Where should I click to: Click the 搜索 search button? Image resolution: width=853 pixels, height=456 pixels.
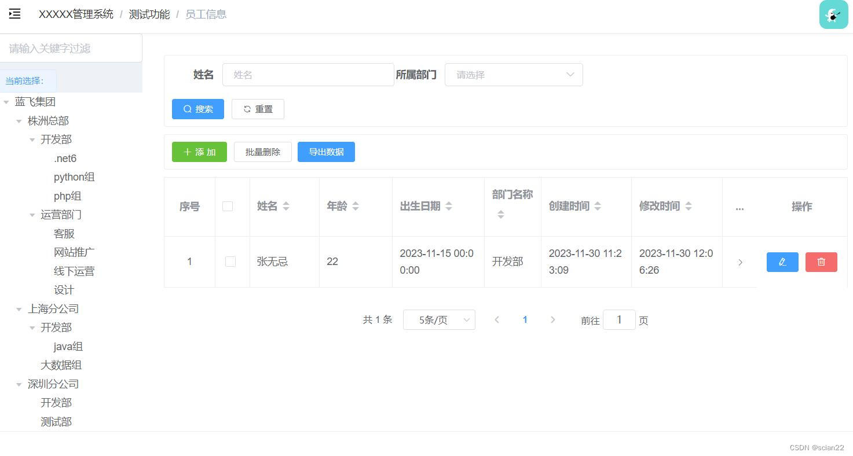[198, 109]
